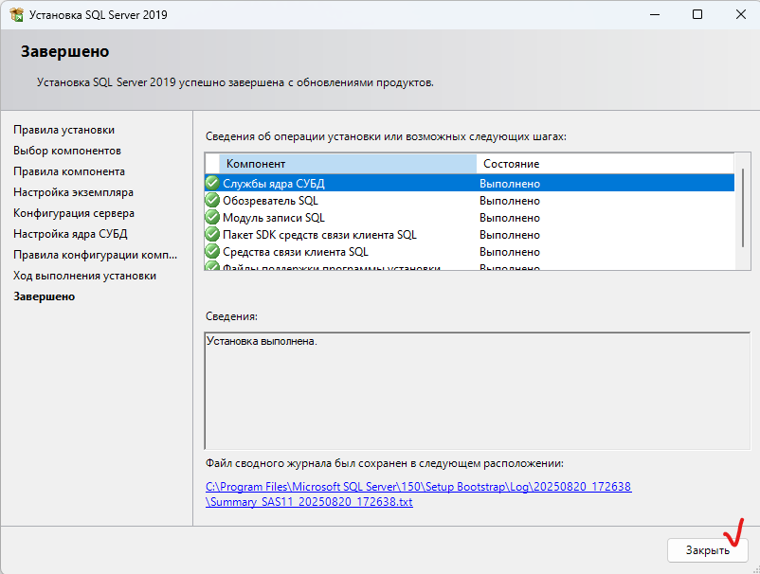The image size is (760, 574).
Task: Select the Средства связи клиента SQL row name
Action: 296,252
